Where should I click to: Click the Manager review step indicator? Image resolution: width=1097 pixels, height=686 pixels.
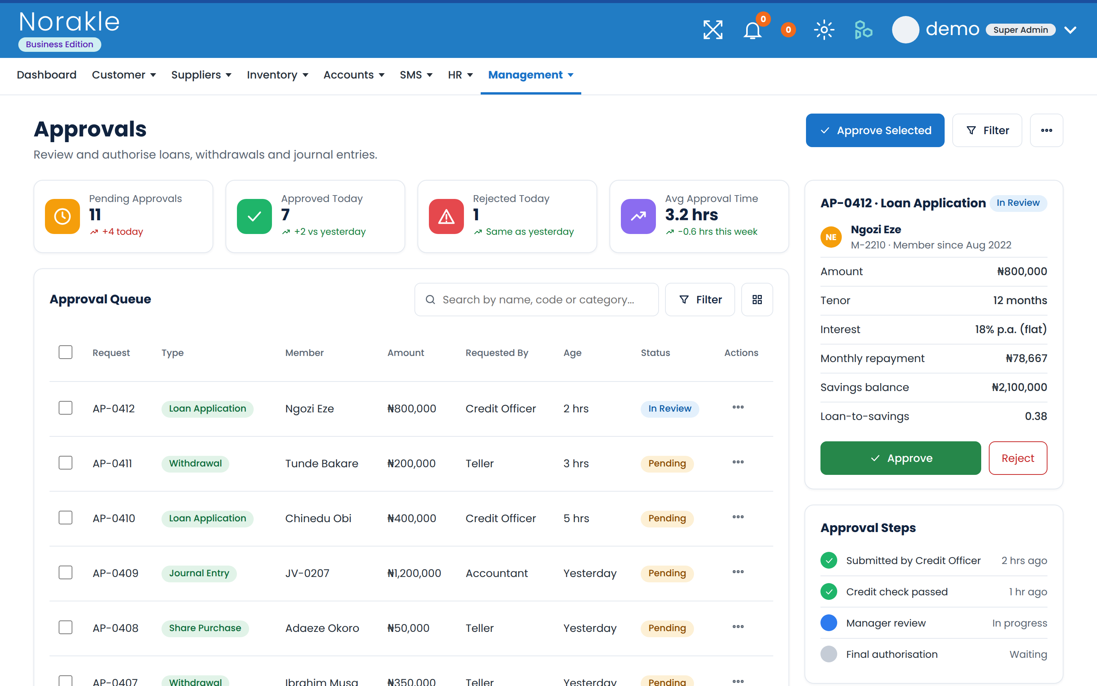click(828, 622)
